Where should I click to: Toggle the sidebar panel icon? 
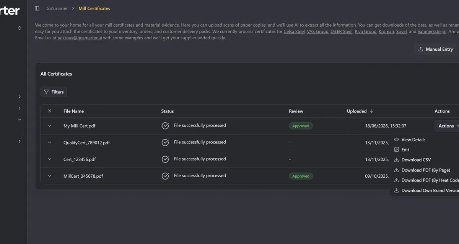tap(37, 8)
